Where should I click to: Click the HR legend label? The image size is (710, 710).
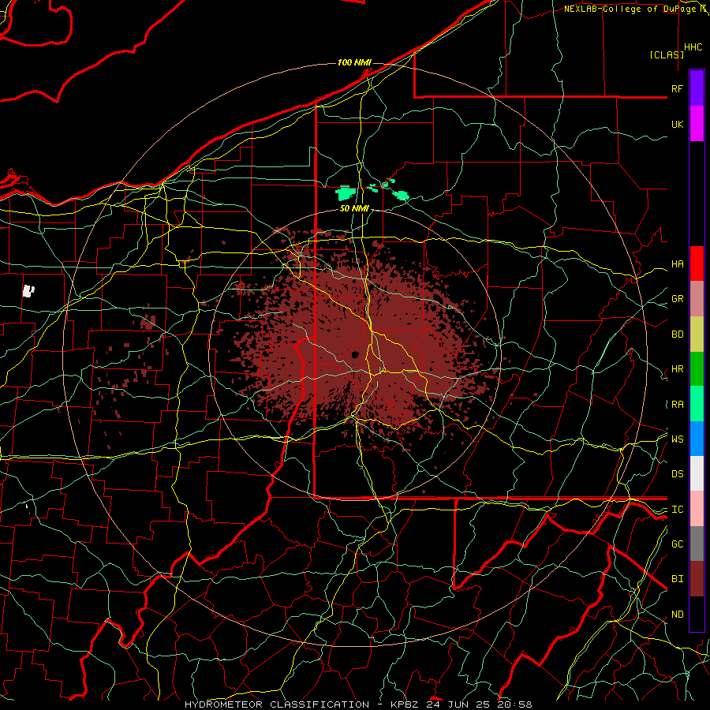(678, 369)
